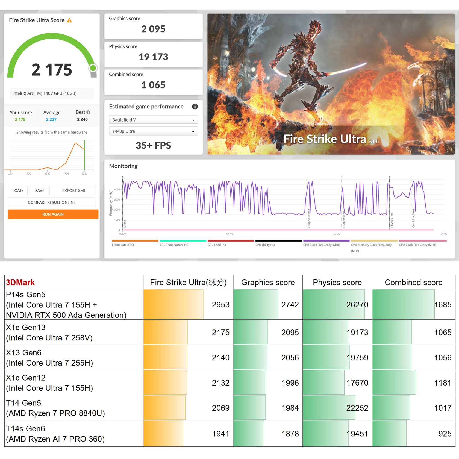
Task: Select the Physics test marker in the monitoring chart
Action: coord(392,220)
